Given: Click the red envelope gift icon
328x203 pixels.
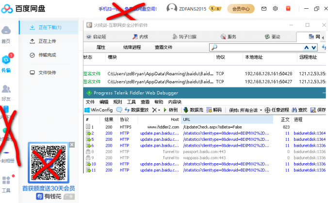Looking at the screenshot, I should 288,8.
